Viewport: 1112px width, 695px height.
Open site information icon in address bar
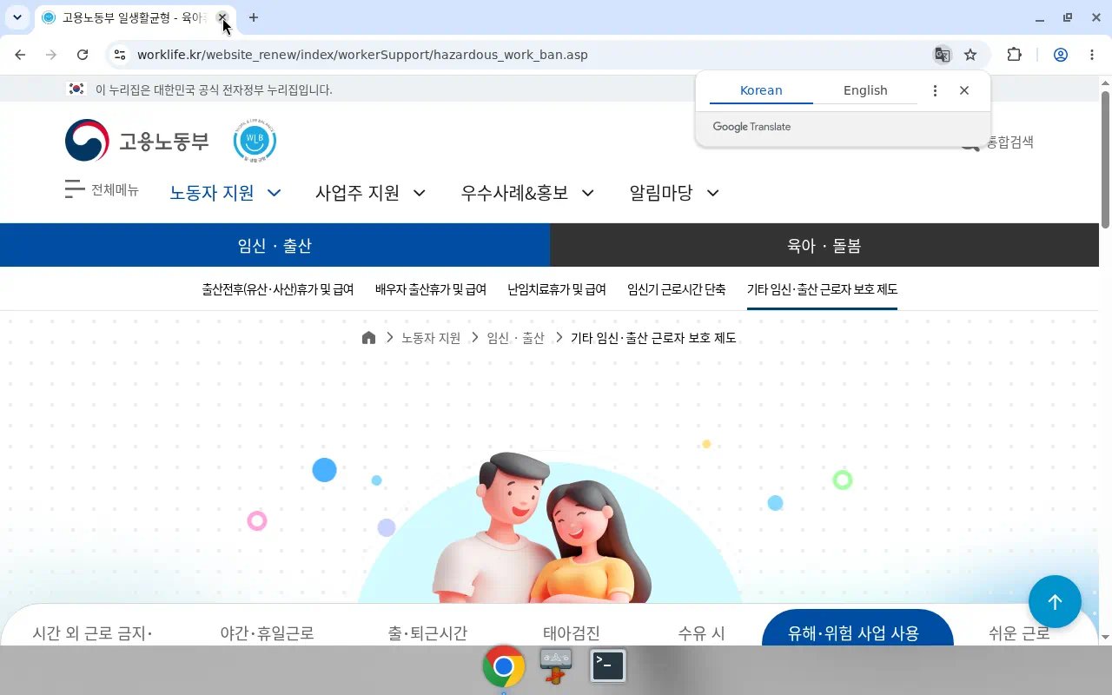coord(120,55)
